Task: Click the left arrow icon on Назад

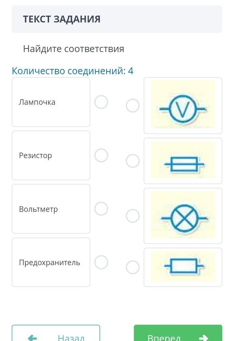Action: (32, 338)
